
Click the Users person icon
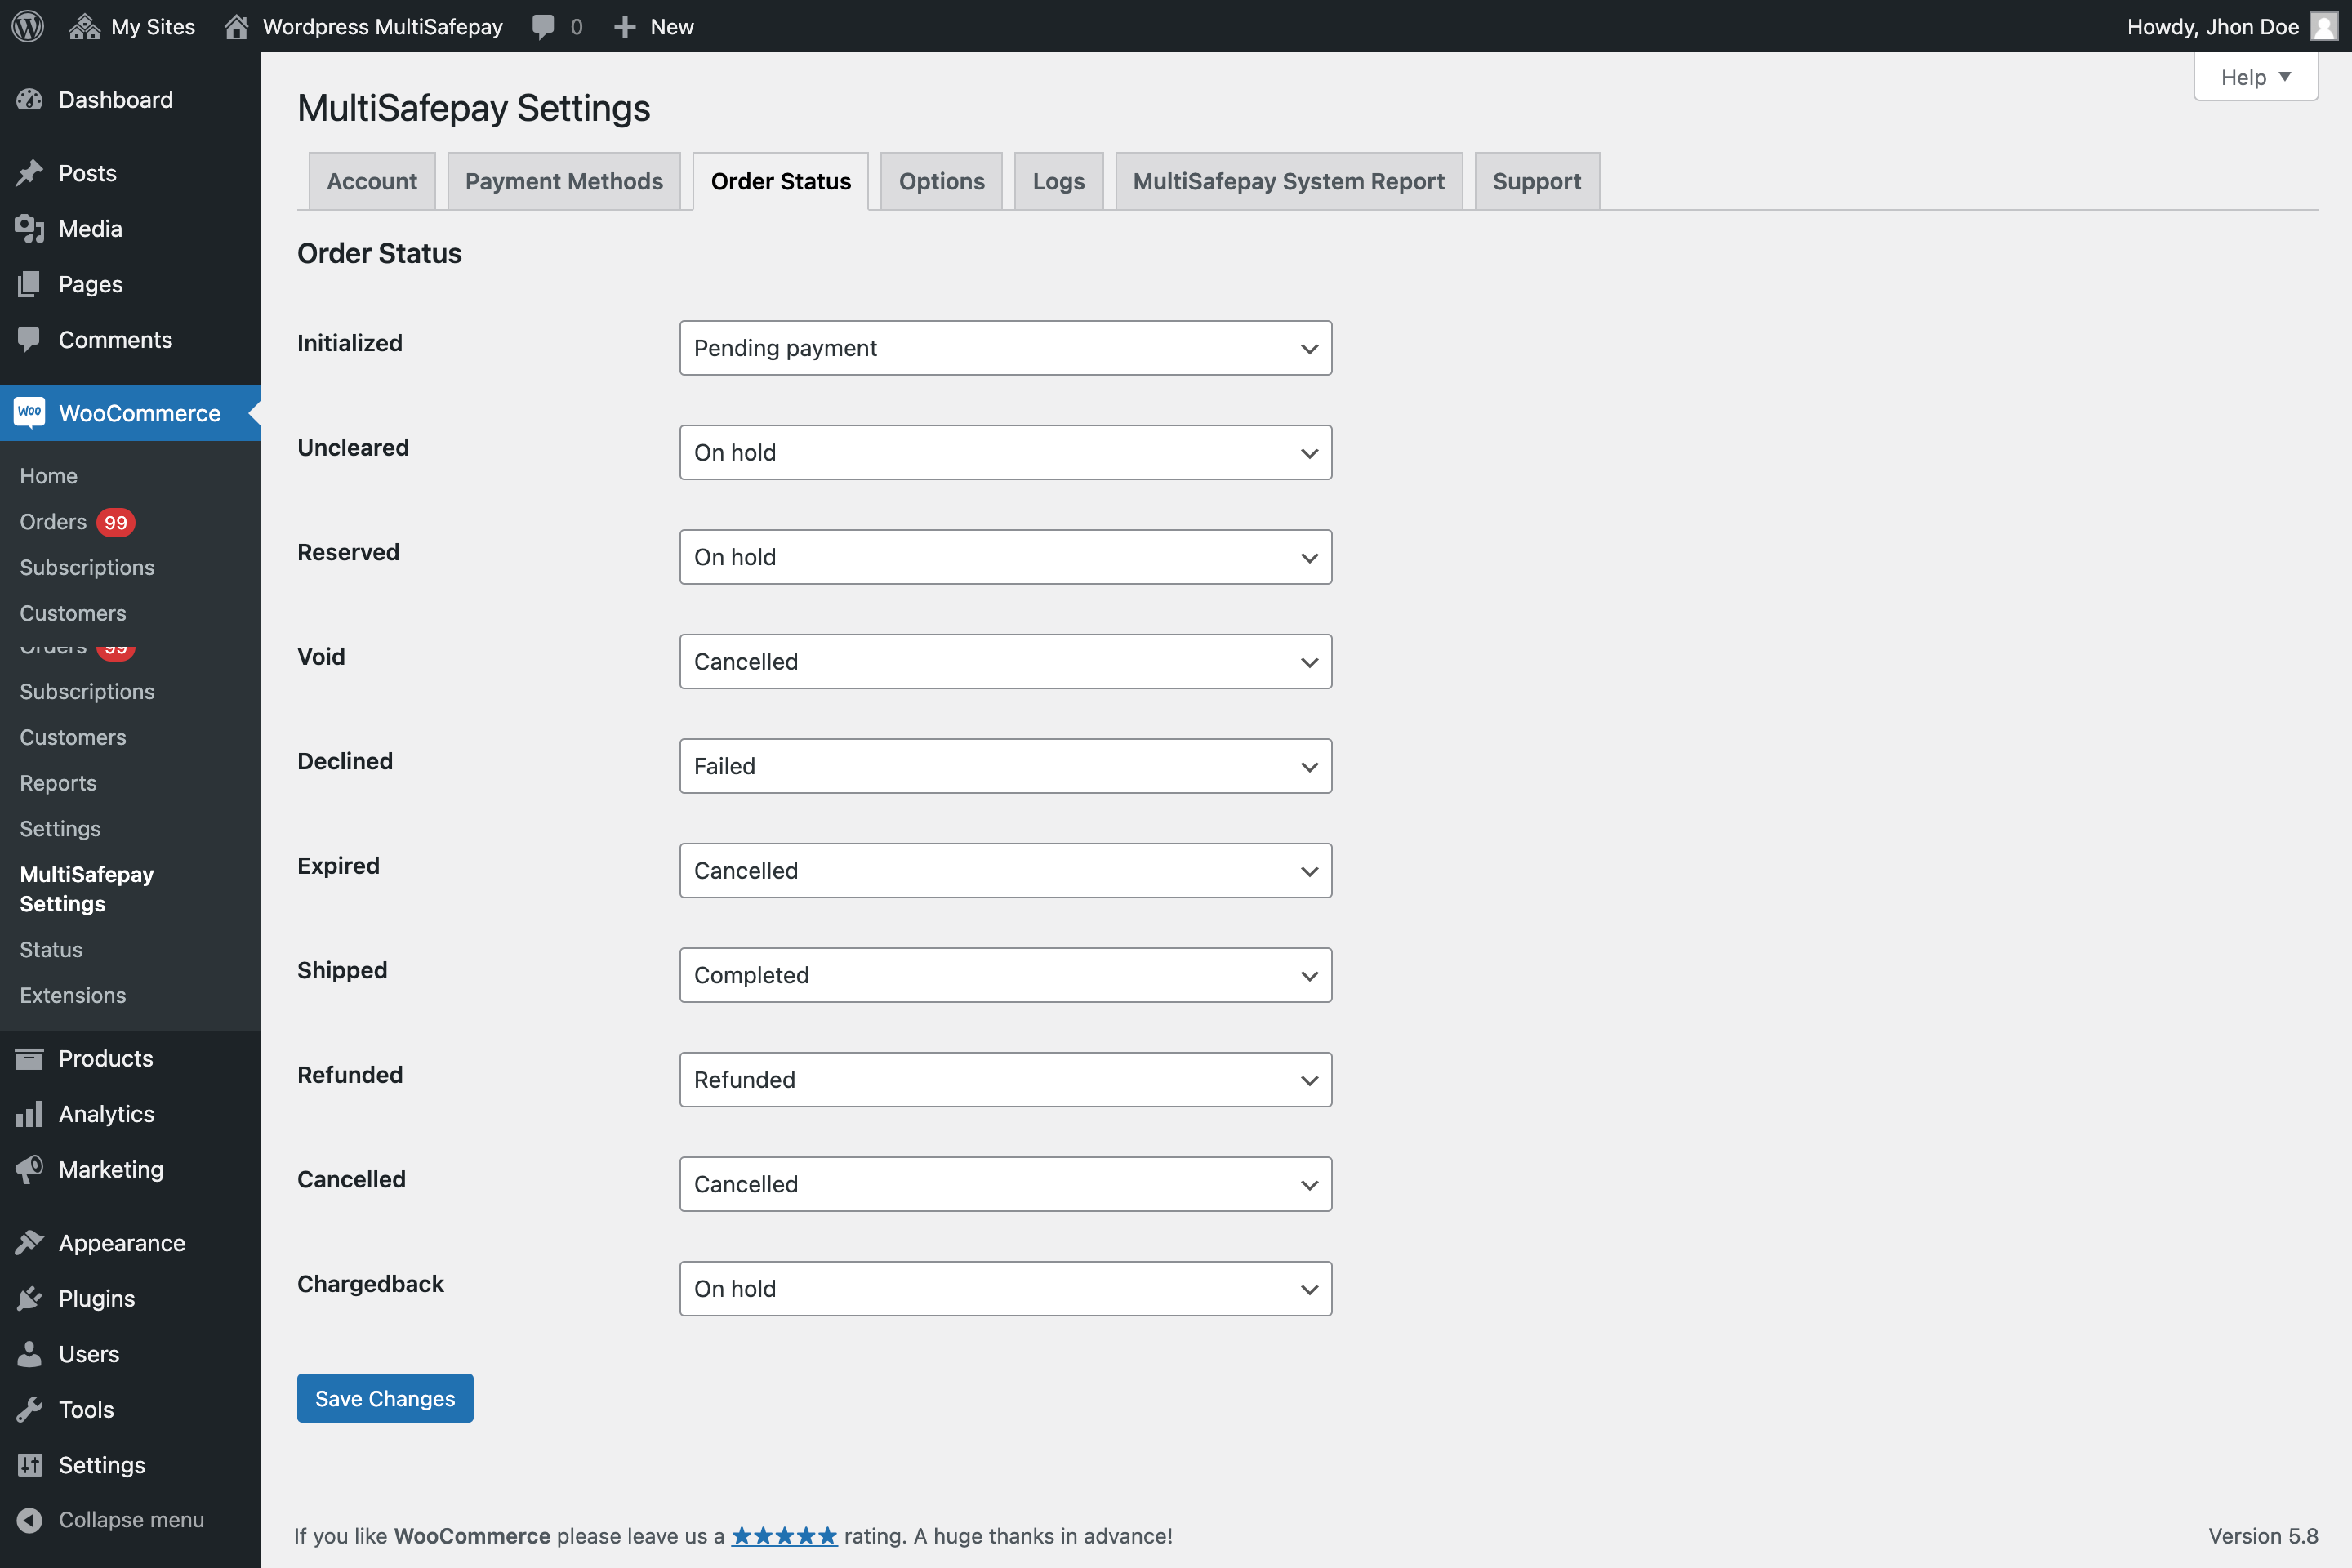point(30,1354)
